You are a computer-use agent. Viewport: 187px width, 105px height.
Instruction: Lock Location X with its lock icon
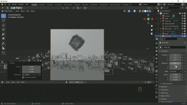[182, 55]
